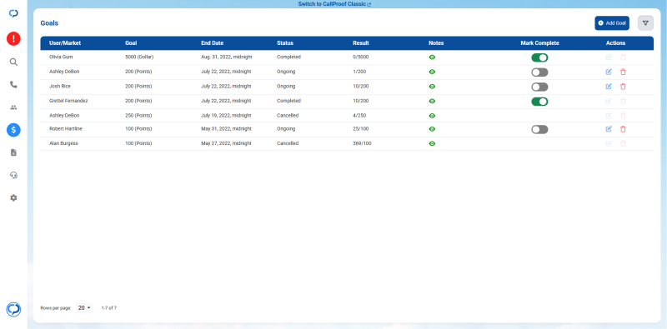Image resolution: width=667 pixels, height=329 pixels.
Task: Open the reports document icon in sidebar
Action: [x=13, y=152]
